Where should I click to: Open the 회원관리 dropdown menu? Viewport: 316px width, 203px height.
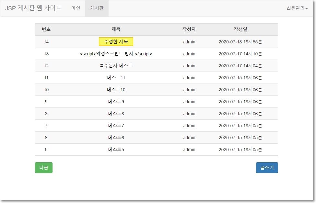pos(297,8)
